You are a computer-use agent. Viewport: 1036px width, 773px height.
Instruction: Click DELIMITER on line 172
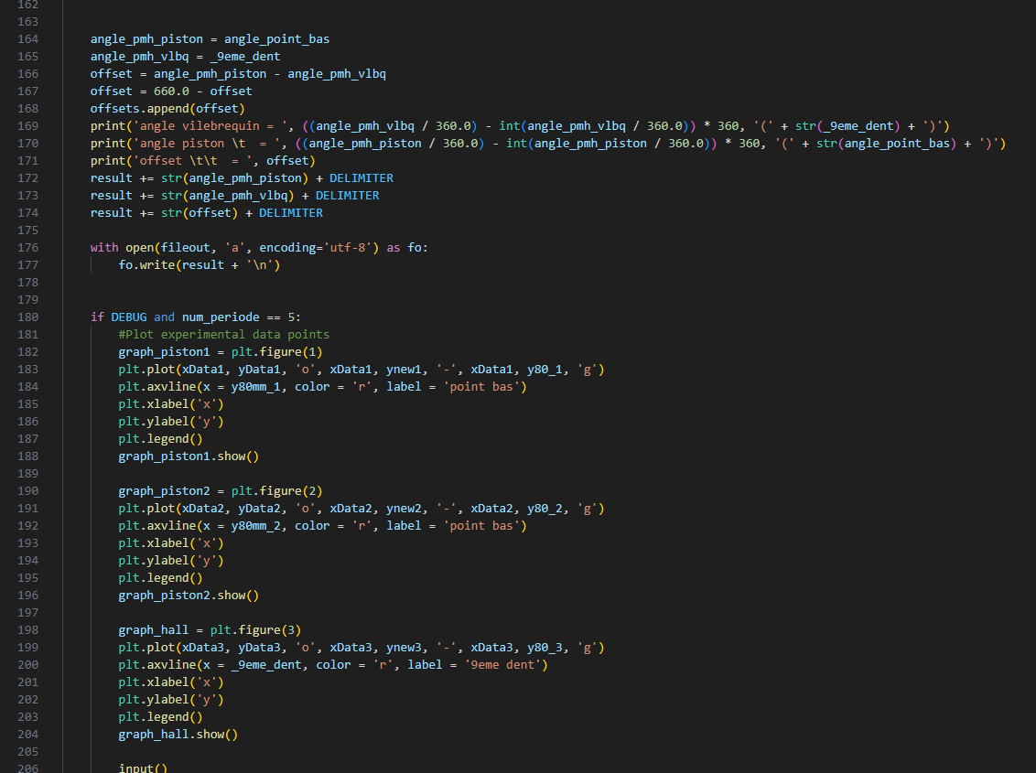pos(362,178)
